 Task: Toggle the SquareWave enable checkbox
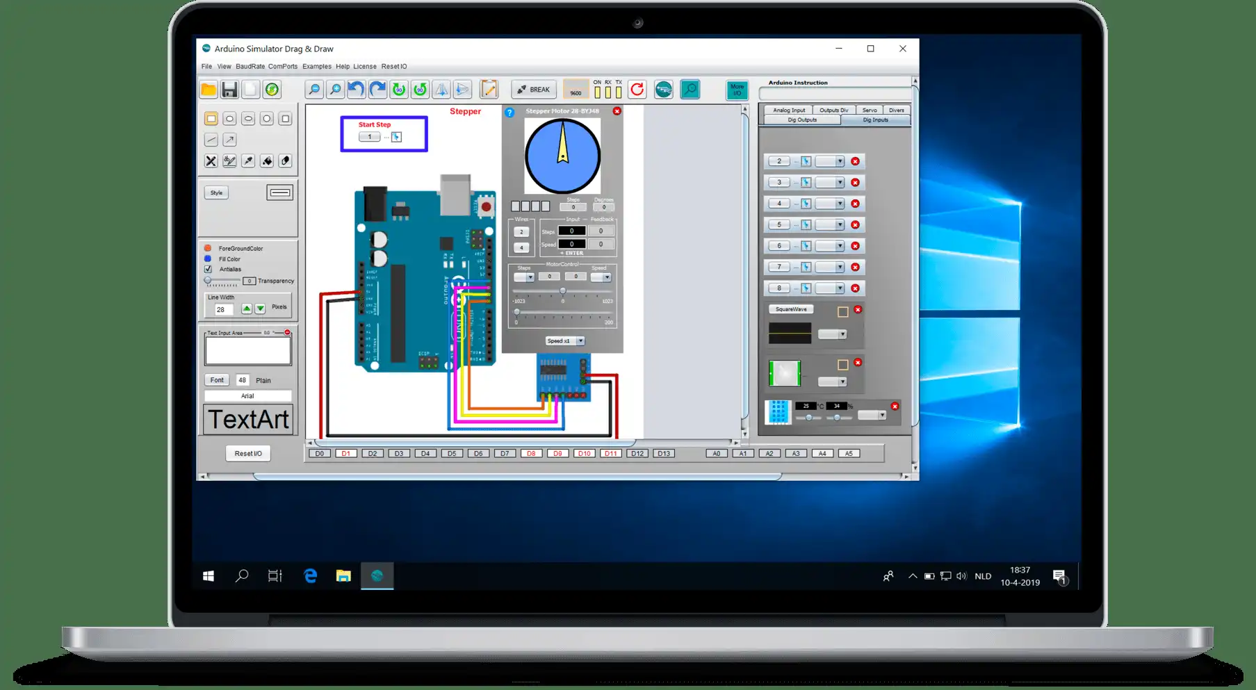[843, 312]
